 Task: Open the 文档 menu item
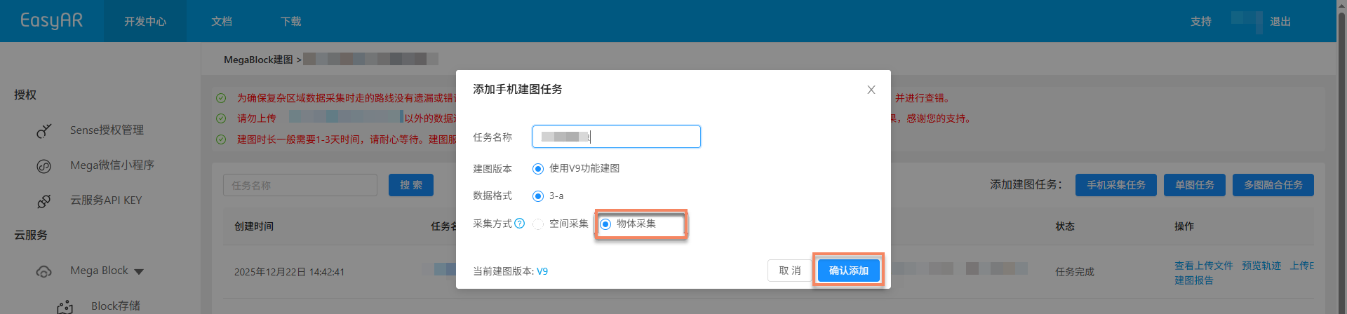coord(222,21)
